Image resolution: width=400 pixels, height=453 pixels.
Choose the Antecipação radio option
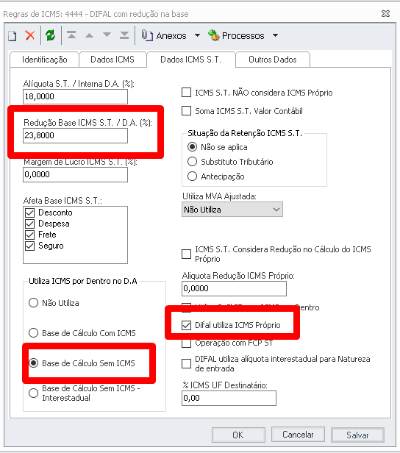pos(192,176)
